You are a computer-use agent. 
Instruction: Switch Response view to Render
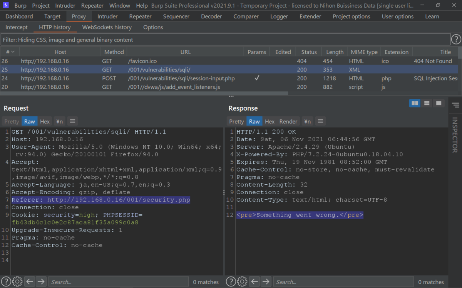pyautogui.click(x=288, y=121)
